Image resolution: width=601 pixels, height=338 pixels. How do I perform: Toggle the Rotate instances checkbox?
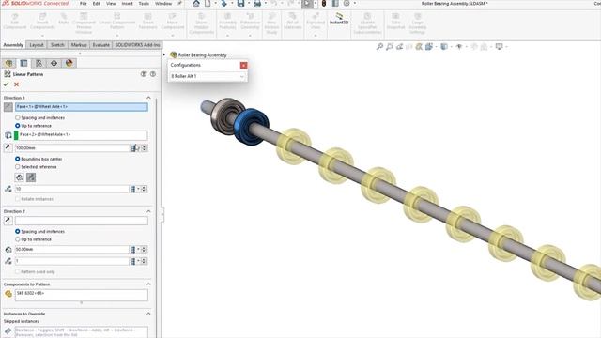pos(17,199)
